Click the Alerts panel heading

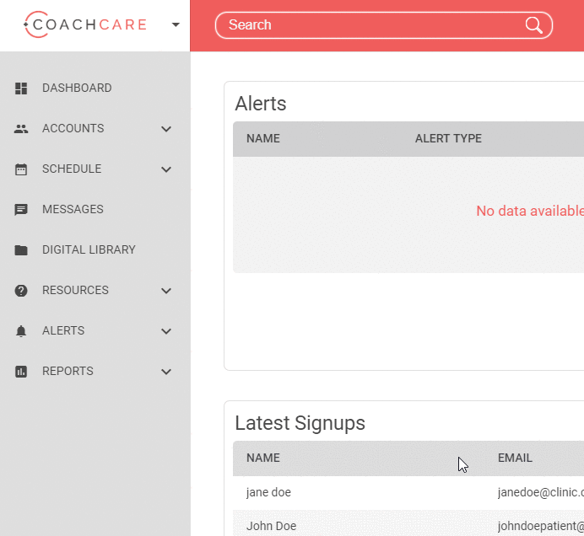coord(260,104)
